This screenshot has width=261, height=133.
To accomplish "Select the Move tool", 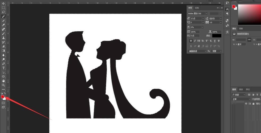I will click(3, 3).
